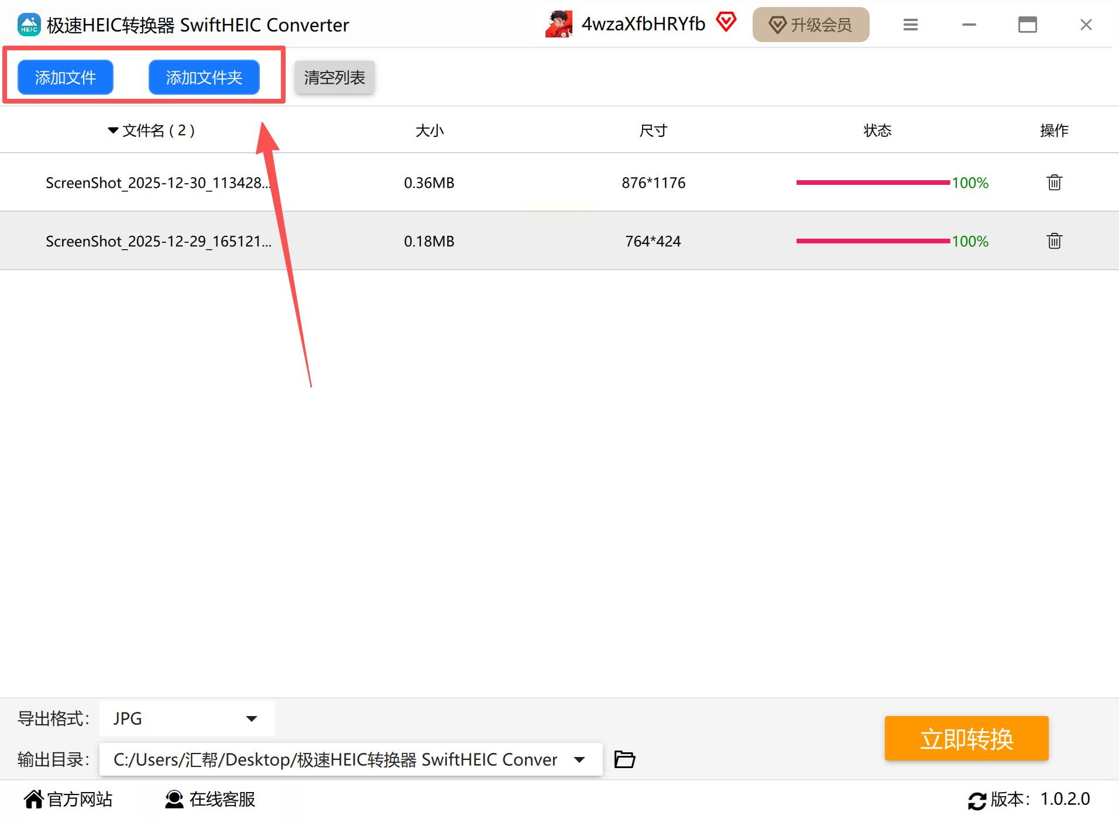Click the 876*1176 dimension cell

(653, 183)
